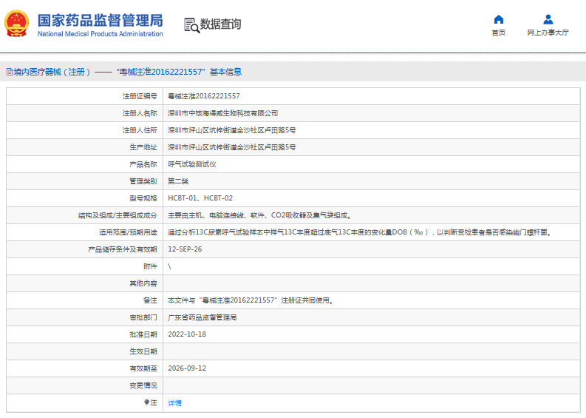Click the 注册证编号 row label
586x418 pixels.
(140, 96)
